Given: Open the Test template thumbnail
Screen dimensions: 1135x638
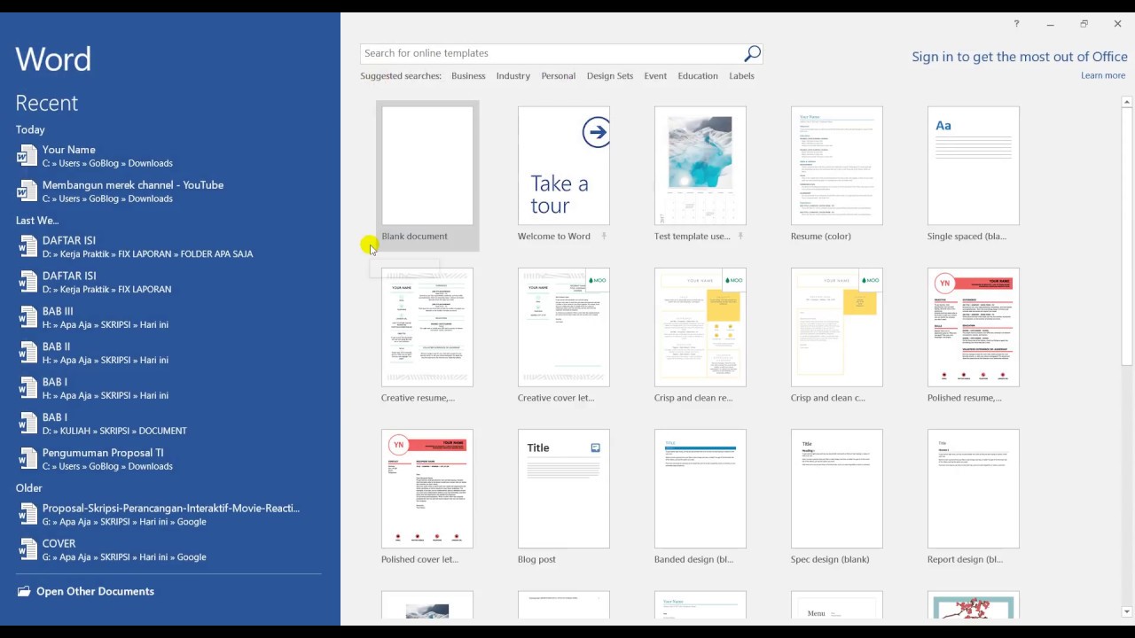Looking at the screenshot, I should (x=701, y=166).
